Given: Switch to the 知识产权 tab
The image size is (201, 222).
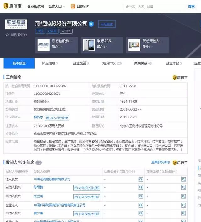Looking at the screenshot, I should tap(112, 63).
